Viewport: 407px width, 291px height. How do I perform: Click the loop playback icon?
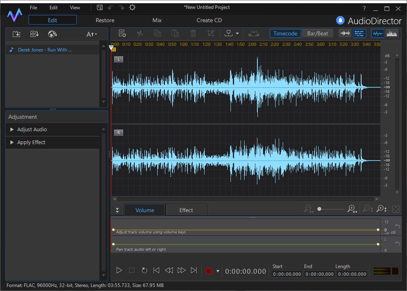pos(144,270)
